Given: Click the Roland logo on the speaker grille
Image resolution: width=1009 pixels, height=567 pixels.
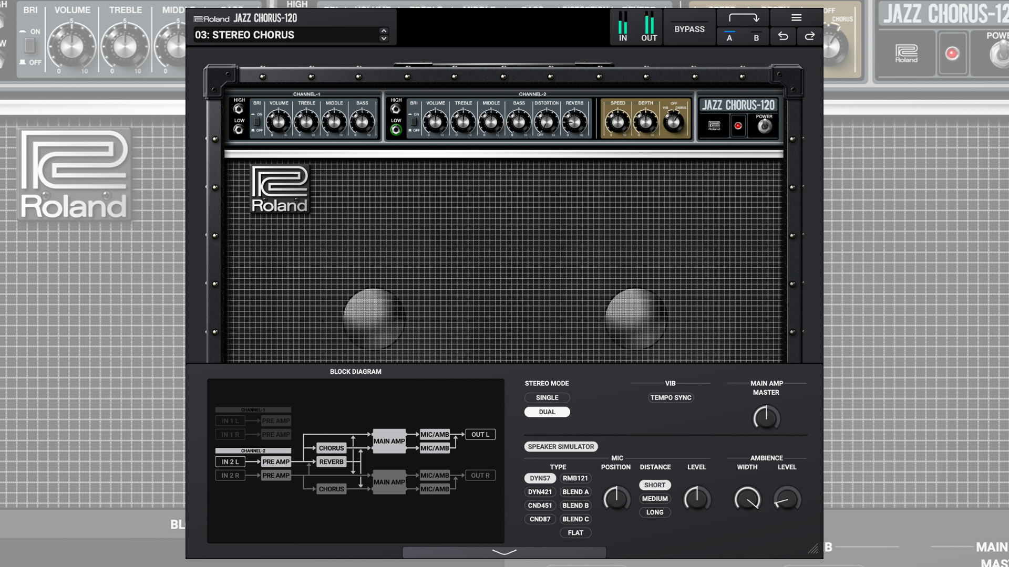Looking at the screenshot, I should tap(280, 189).
